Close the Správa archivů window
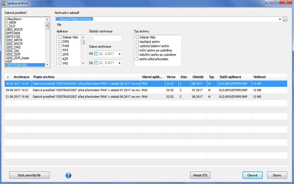Screen dimensions: 294x184 tap(286, 2)
